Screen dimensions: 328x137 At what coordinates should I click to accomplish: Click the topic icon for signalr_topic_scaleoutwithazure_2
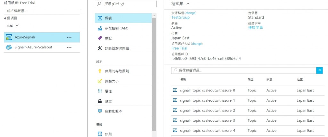pyautogui.click(x=175, y=110)
